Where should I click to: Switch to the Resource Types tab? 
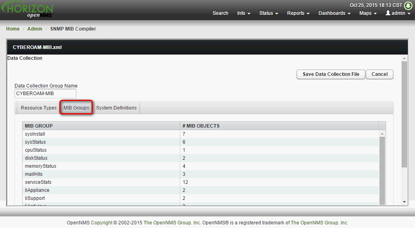pyautogui.click(x=39, y=108)
